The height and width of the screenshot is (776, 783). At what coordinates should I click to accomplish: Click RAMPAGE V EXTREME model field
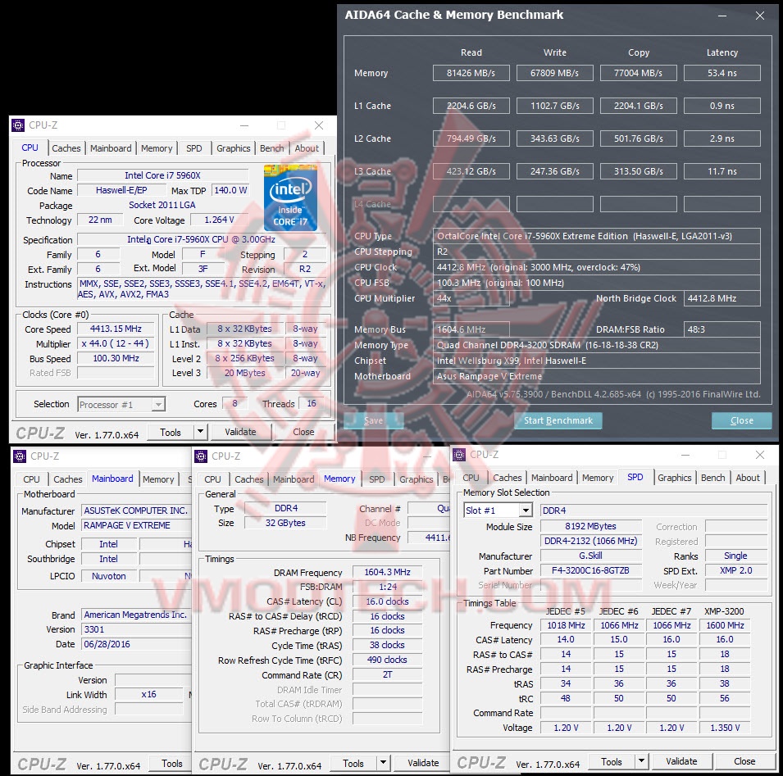136,525
